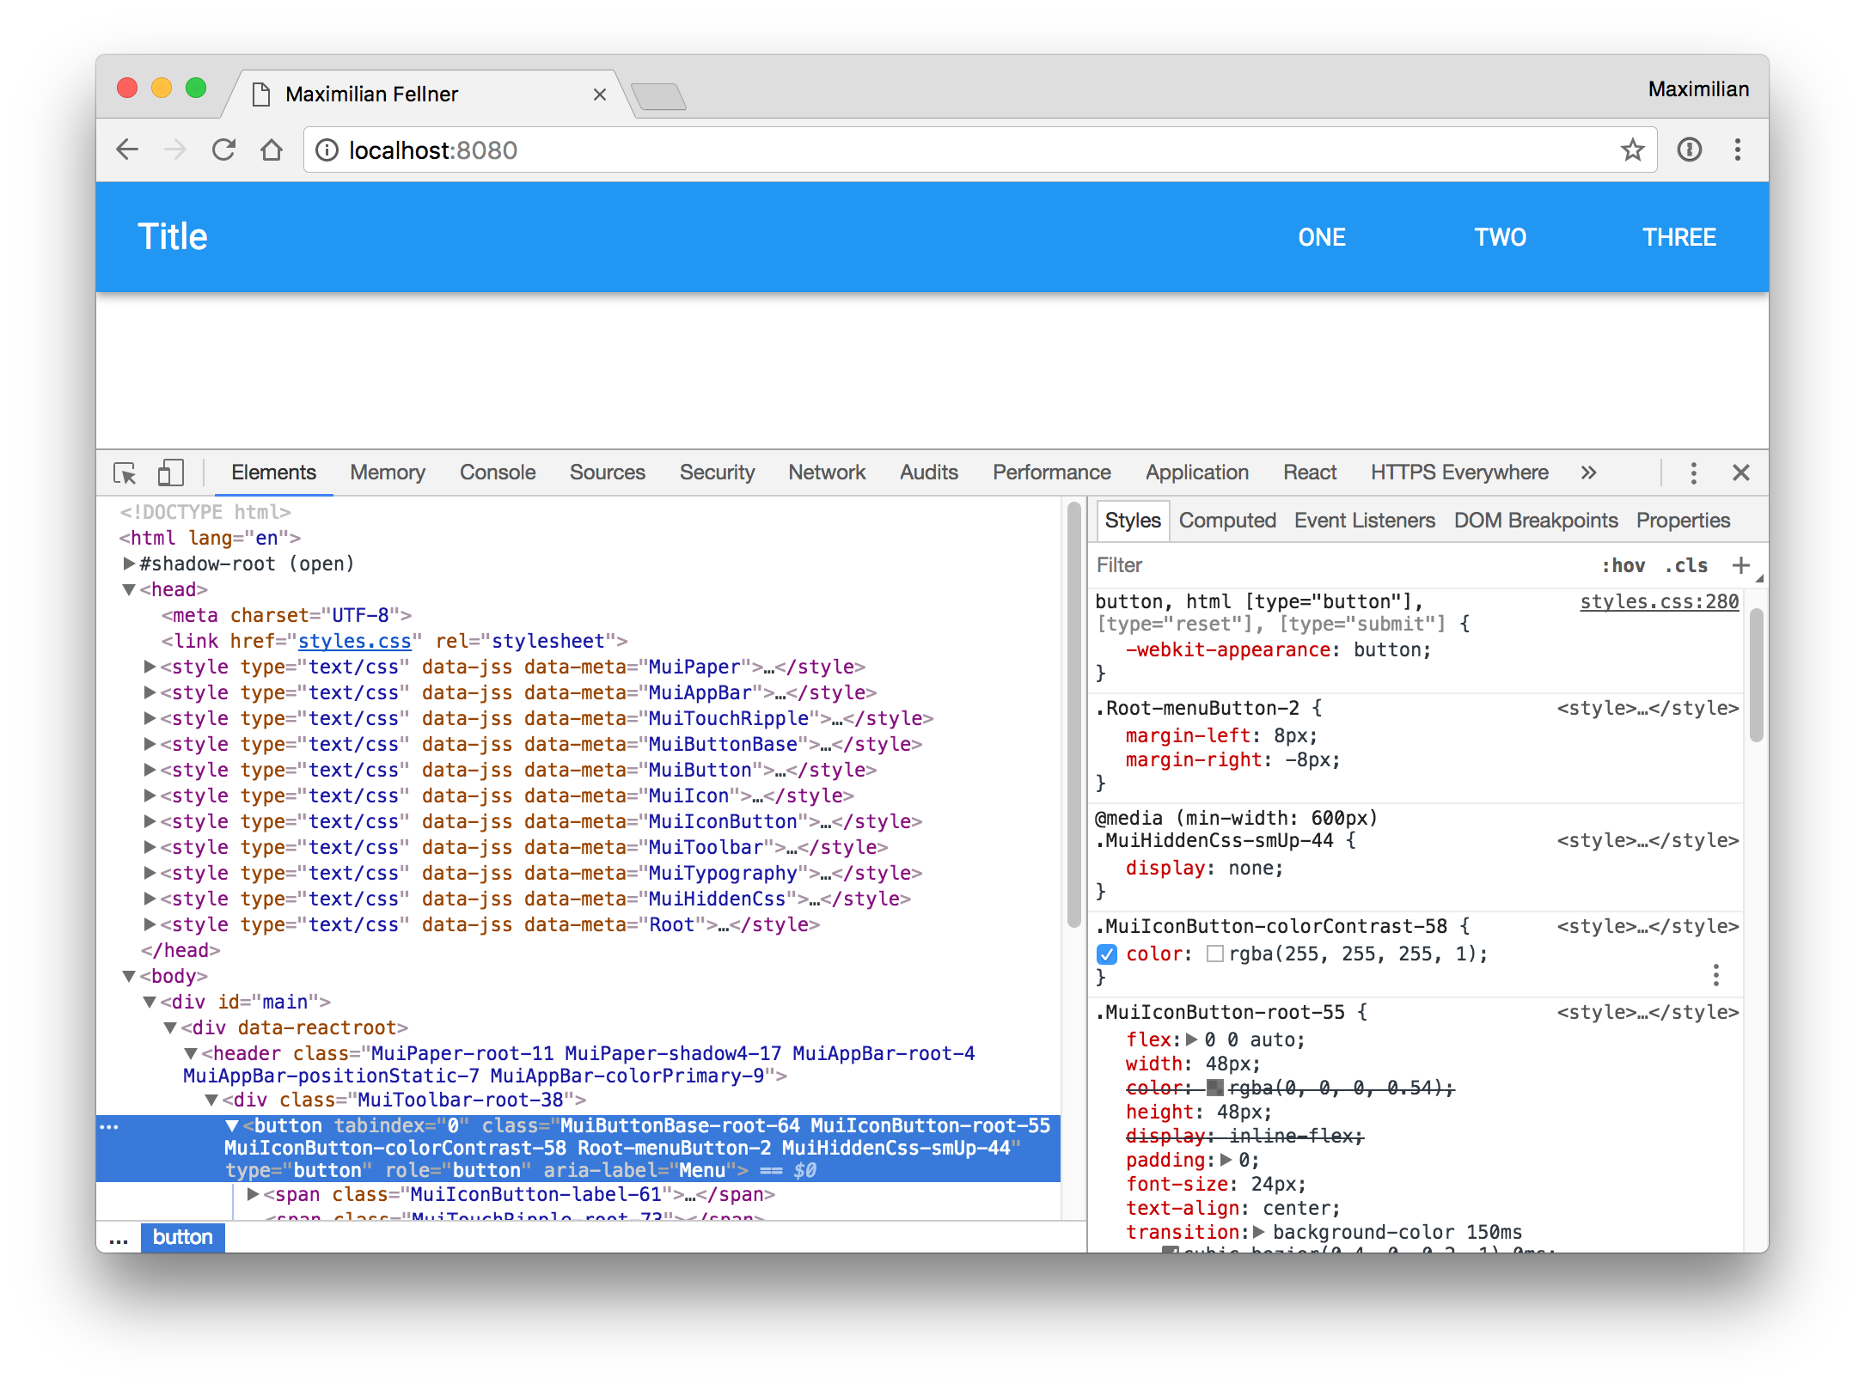
Task: Expand the #shadow-root node
Action: pyautogui.click(x=127, y=564)
